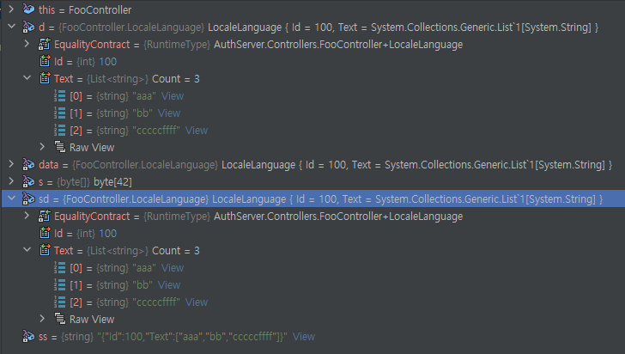Image resolution: width=625 pixels, height=354 pixels.
Task: Click 'Count = 3' under variable sd
Action: tap(176, 251)
